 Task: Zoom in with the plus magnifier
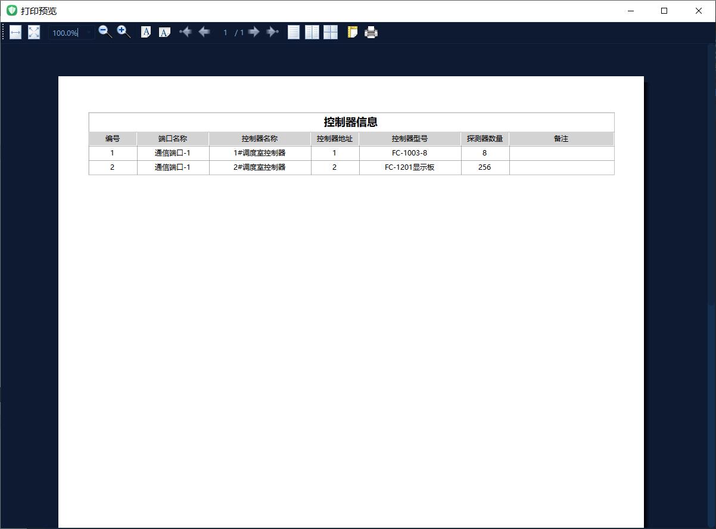[123, 32]
